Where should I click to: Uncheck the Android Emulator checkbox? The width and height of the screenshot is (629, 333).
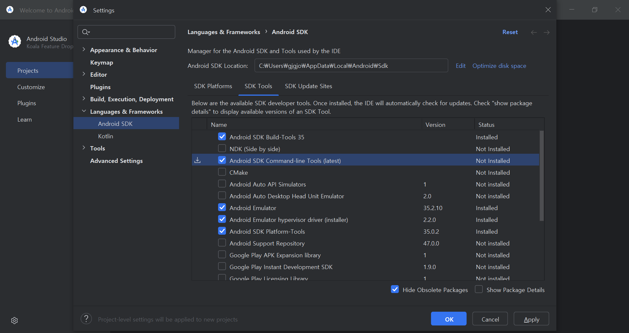(222, 207)
